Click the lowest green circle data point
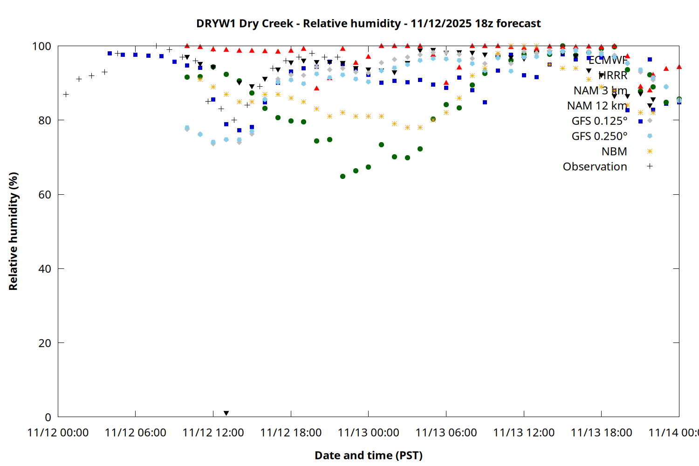 (x=343, y=177)
